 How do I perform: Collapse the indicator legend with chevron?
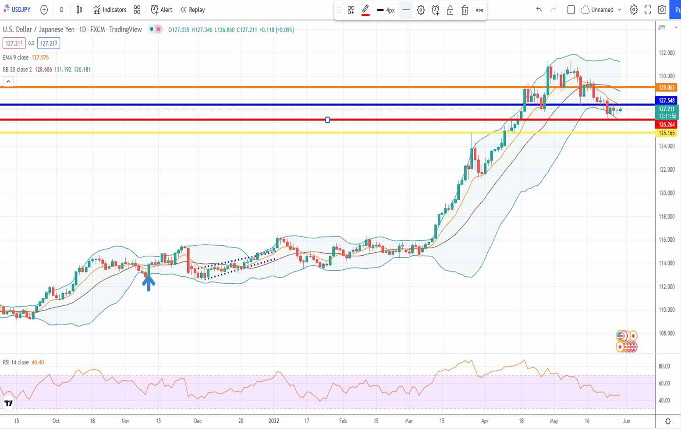8,81
